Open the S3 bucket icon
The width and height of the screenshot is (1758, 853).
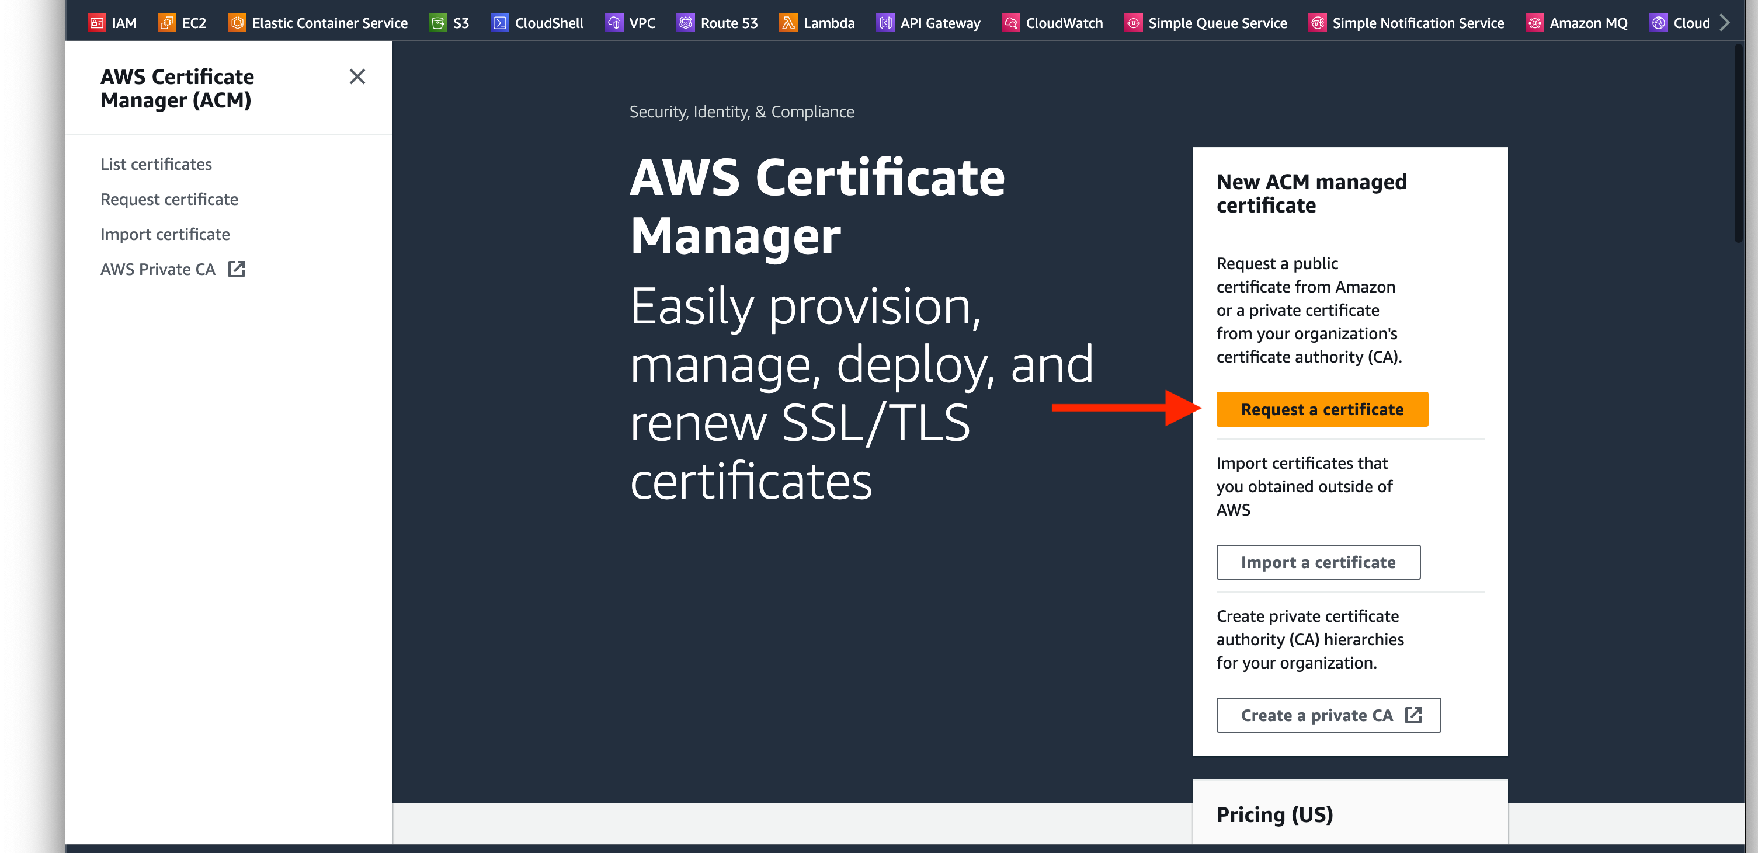coord(438,23)
